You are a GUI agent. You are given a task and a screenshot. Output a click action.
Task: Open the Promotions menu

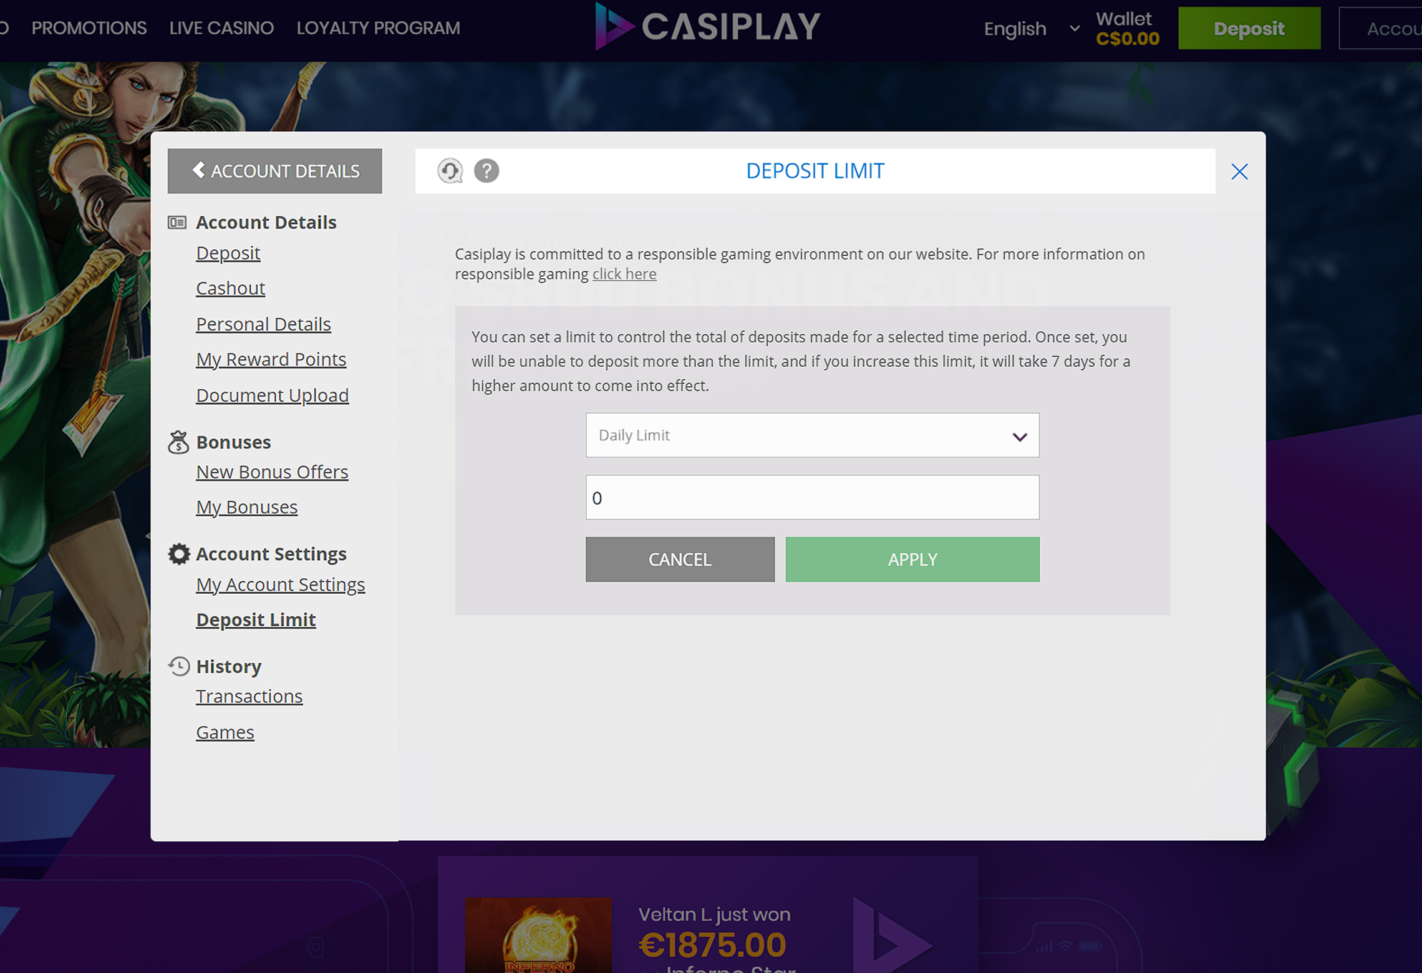pyautogui.click(x=89, y=28)
